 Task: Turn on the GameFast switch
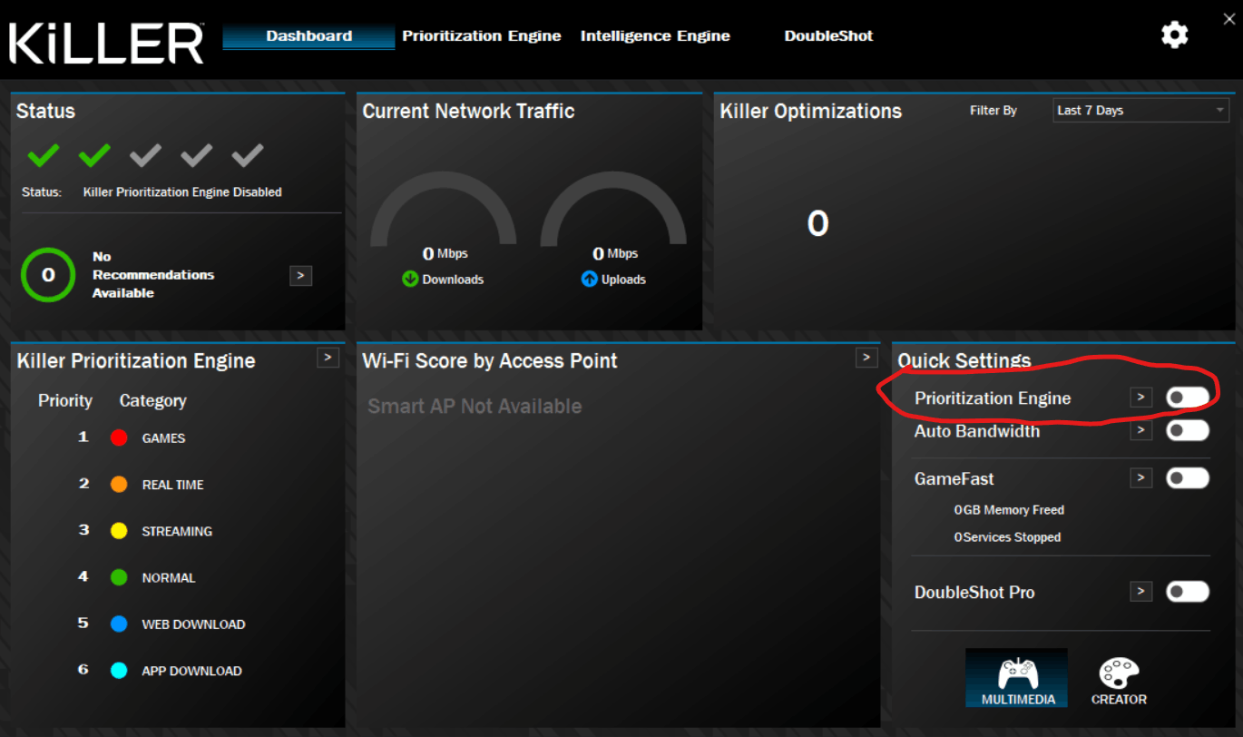(x=1188, y=478)
